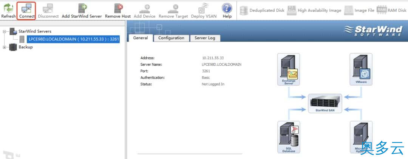Select the Deduplicated Disk option
Viewport: 408px width, 159px height.
(262, 11)
